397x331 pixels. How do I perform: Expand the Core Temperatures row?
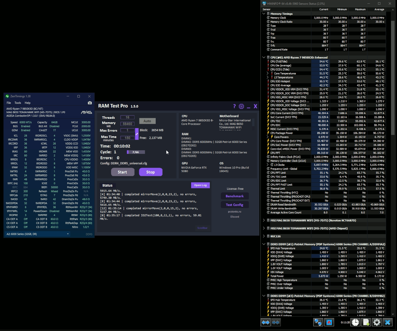(x=267, y=74)
